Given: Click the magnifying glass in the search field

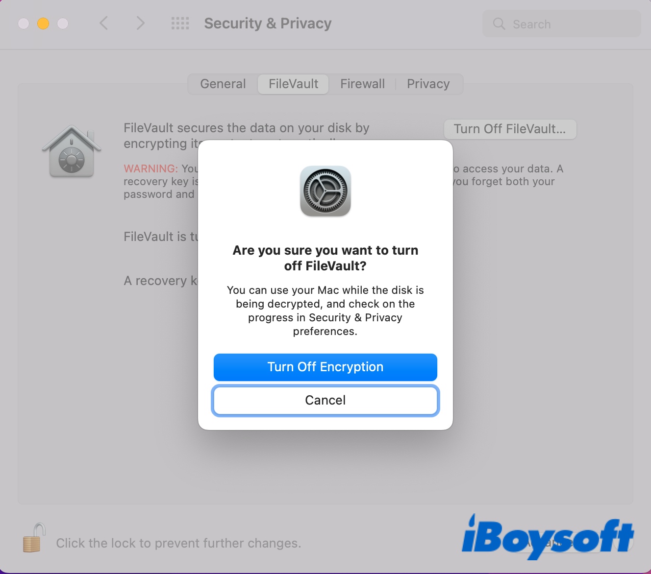Looking at the screenshot, I should [499, 24].
